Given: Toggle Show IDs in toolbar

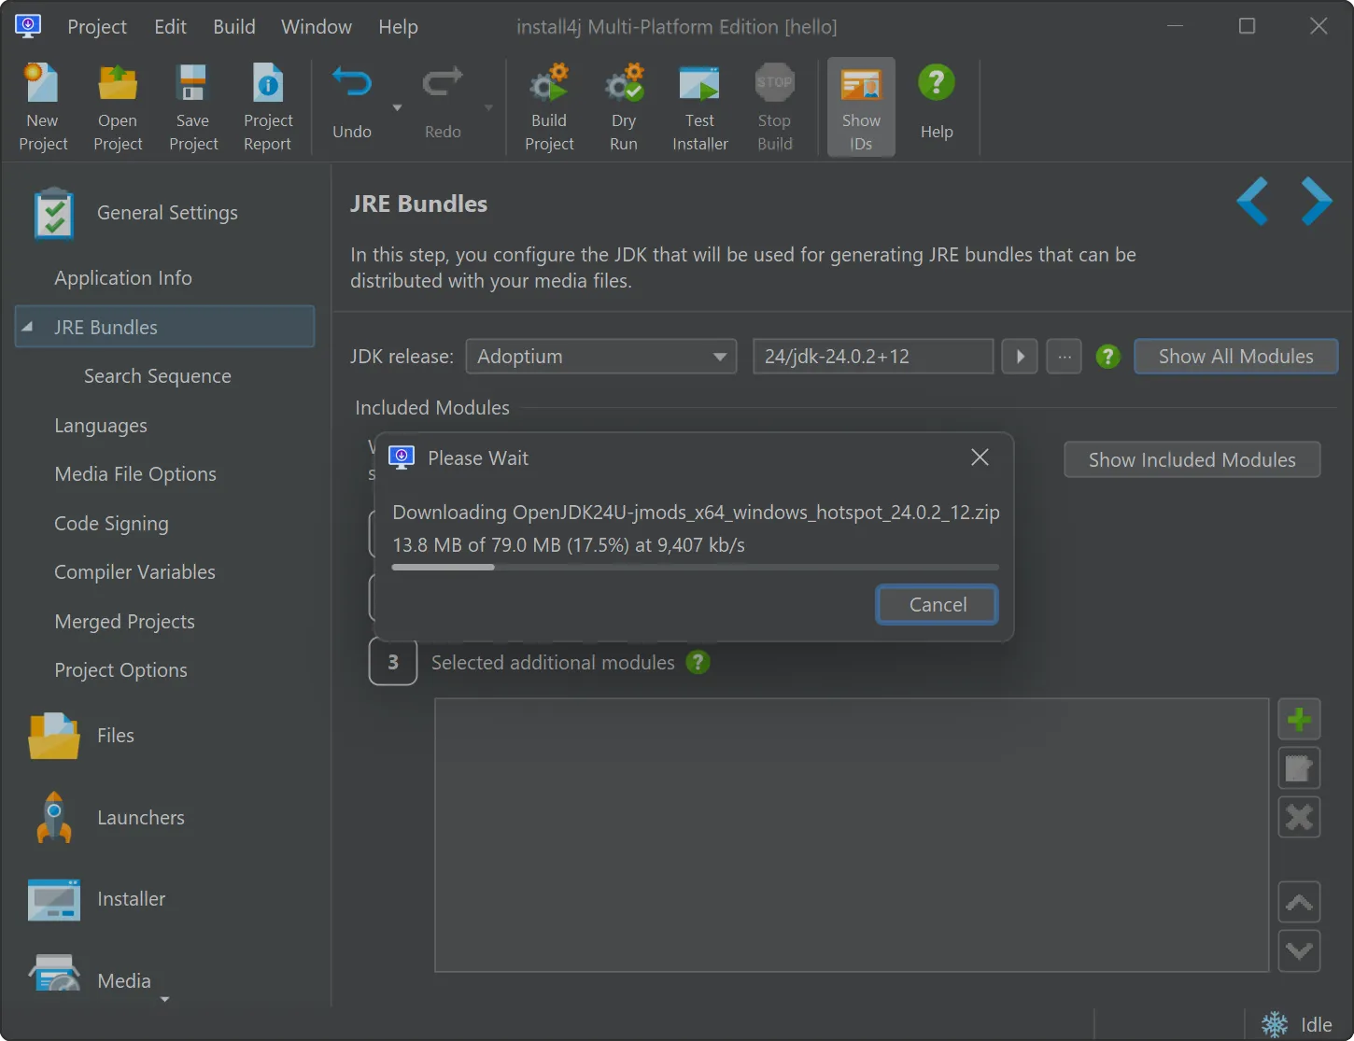Looking at the screenshot, I should (861, 106).
